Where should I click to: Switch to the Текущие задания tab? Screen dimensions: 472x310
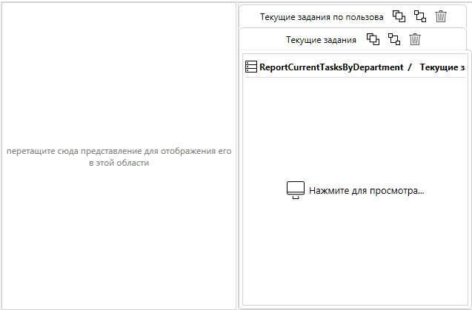tap(320, 39)
